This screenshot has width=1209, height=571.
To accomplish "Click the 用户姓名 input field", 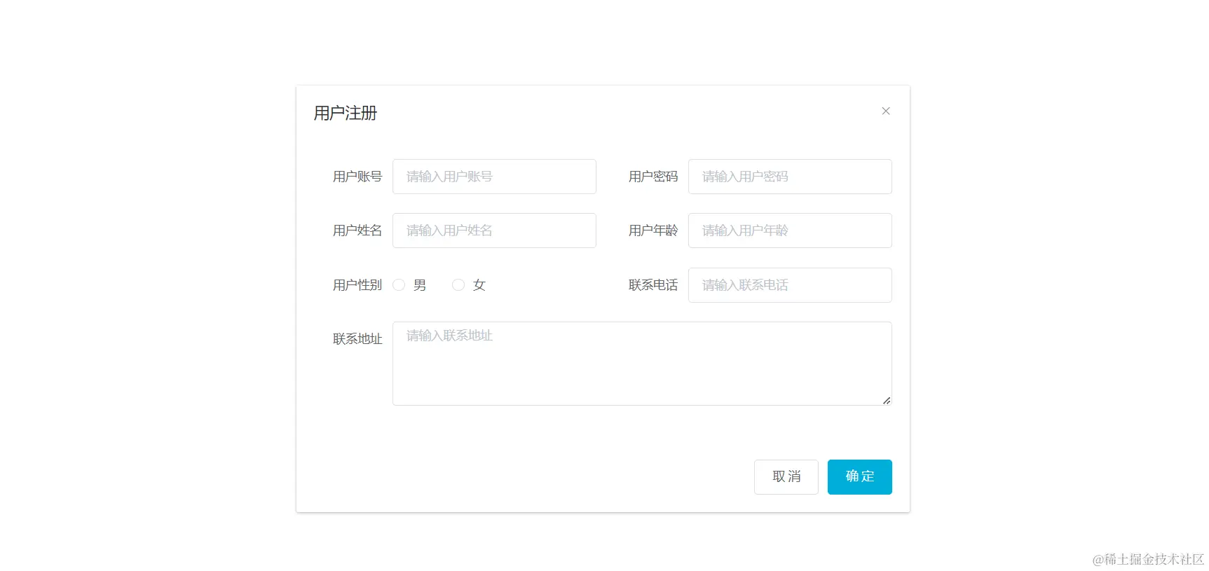I will pos(494,231).
